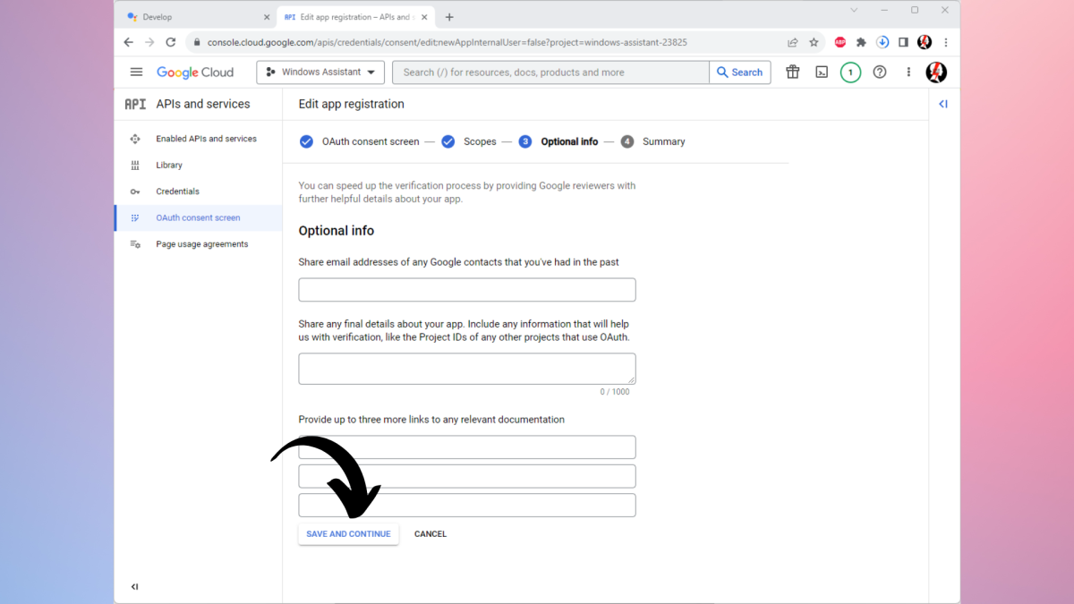Open notifications badge showing 1
Viewport: 1074px width, 604px height.
850,72
